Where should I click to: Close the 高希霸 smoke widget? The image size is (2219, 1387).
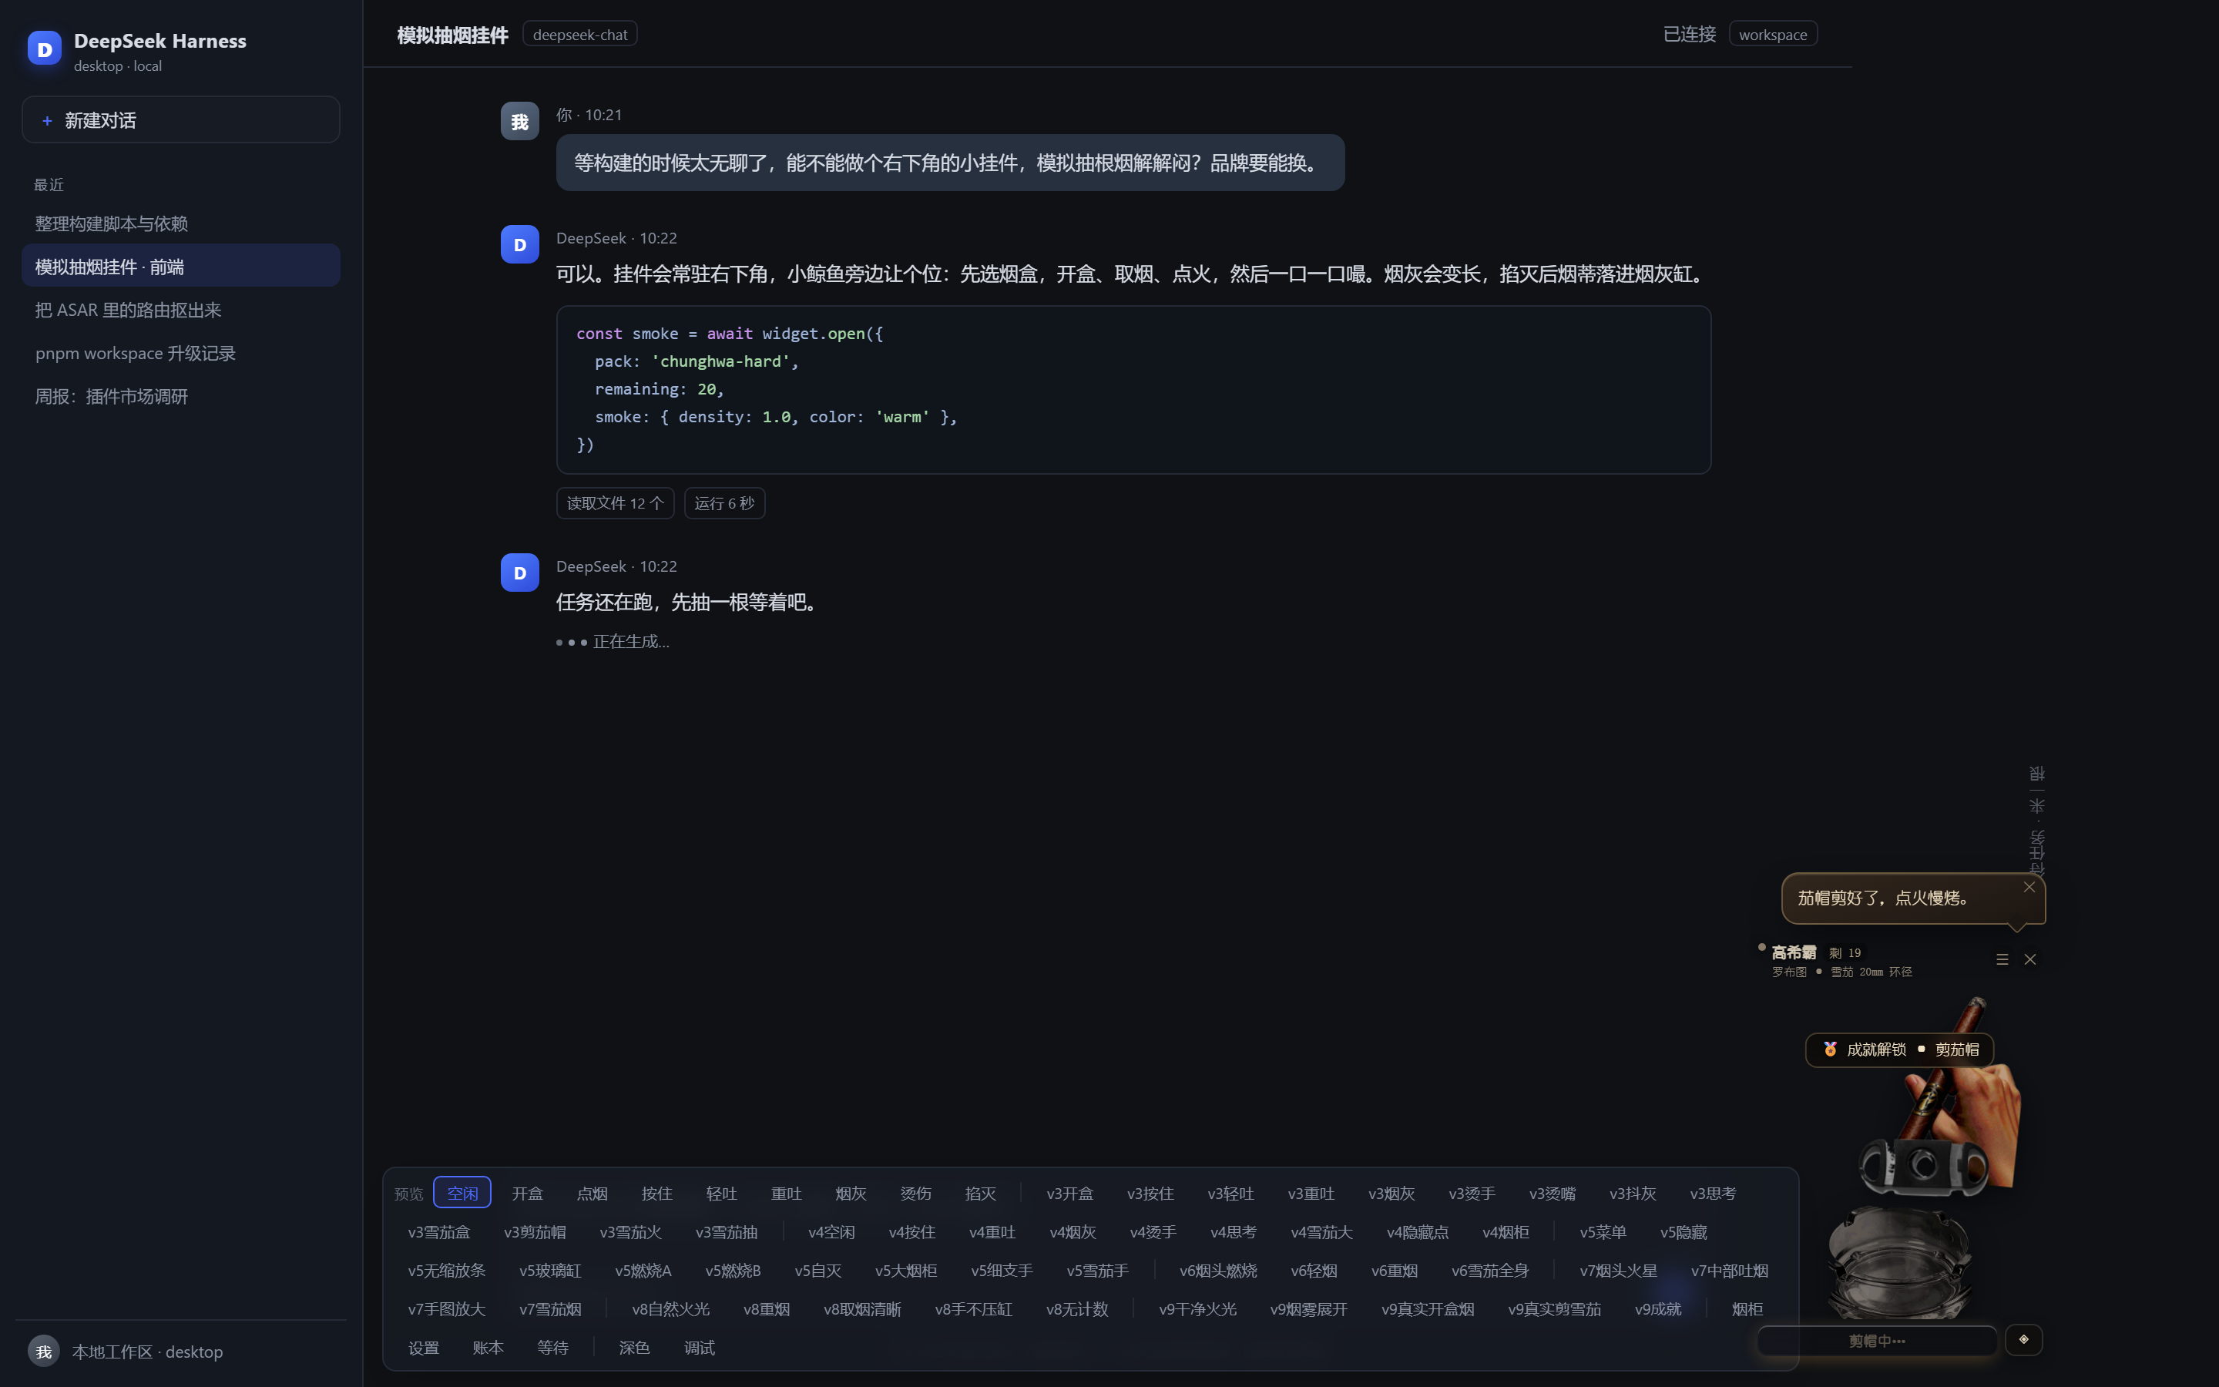coord(2030,959)
